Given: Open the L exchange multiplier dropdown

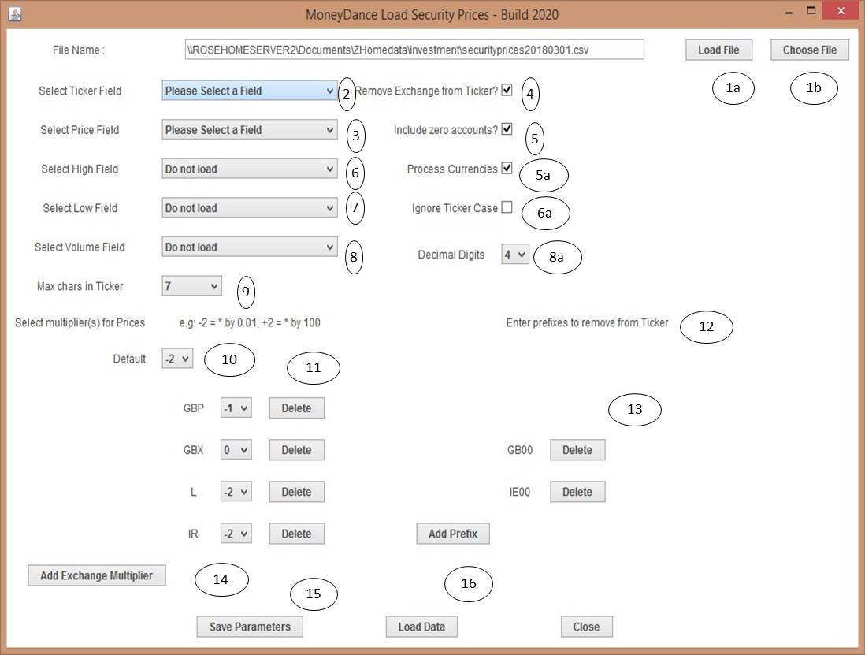Looking at the screenshot, I should (236, 492).
